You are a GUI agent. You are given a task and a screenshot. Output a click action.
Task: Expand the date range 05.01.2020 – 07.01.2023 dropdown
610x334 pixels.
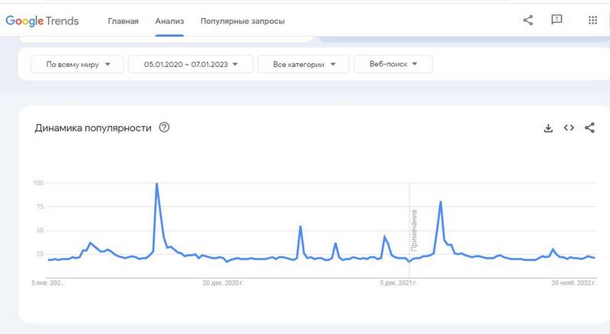tap(190, 64)
